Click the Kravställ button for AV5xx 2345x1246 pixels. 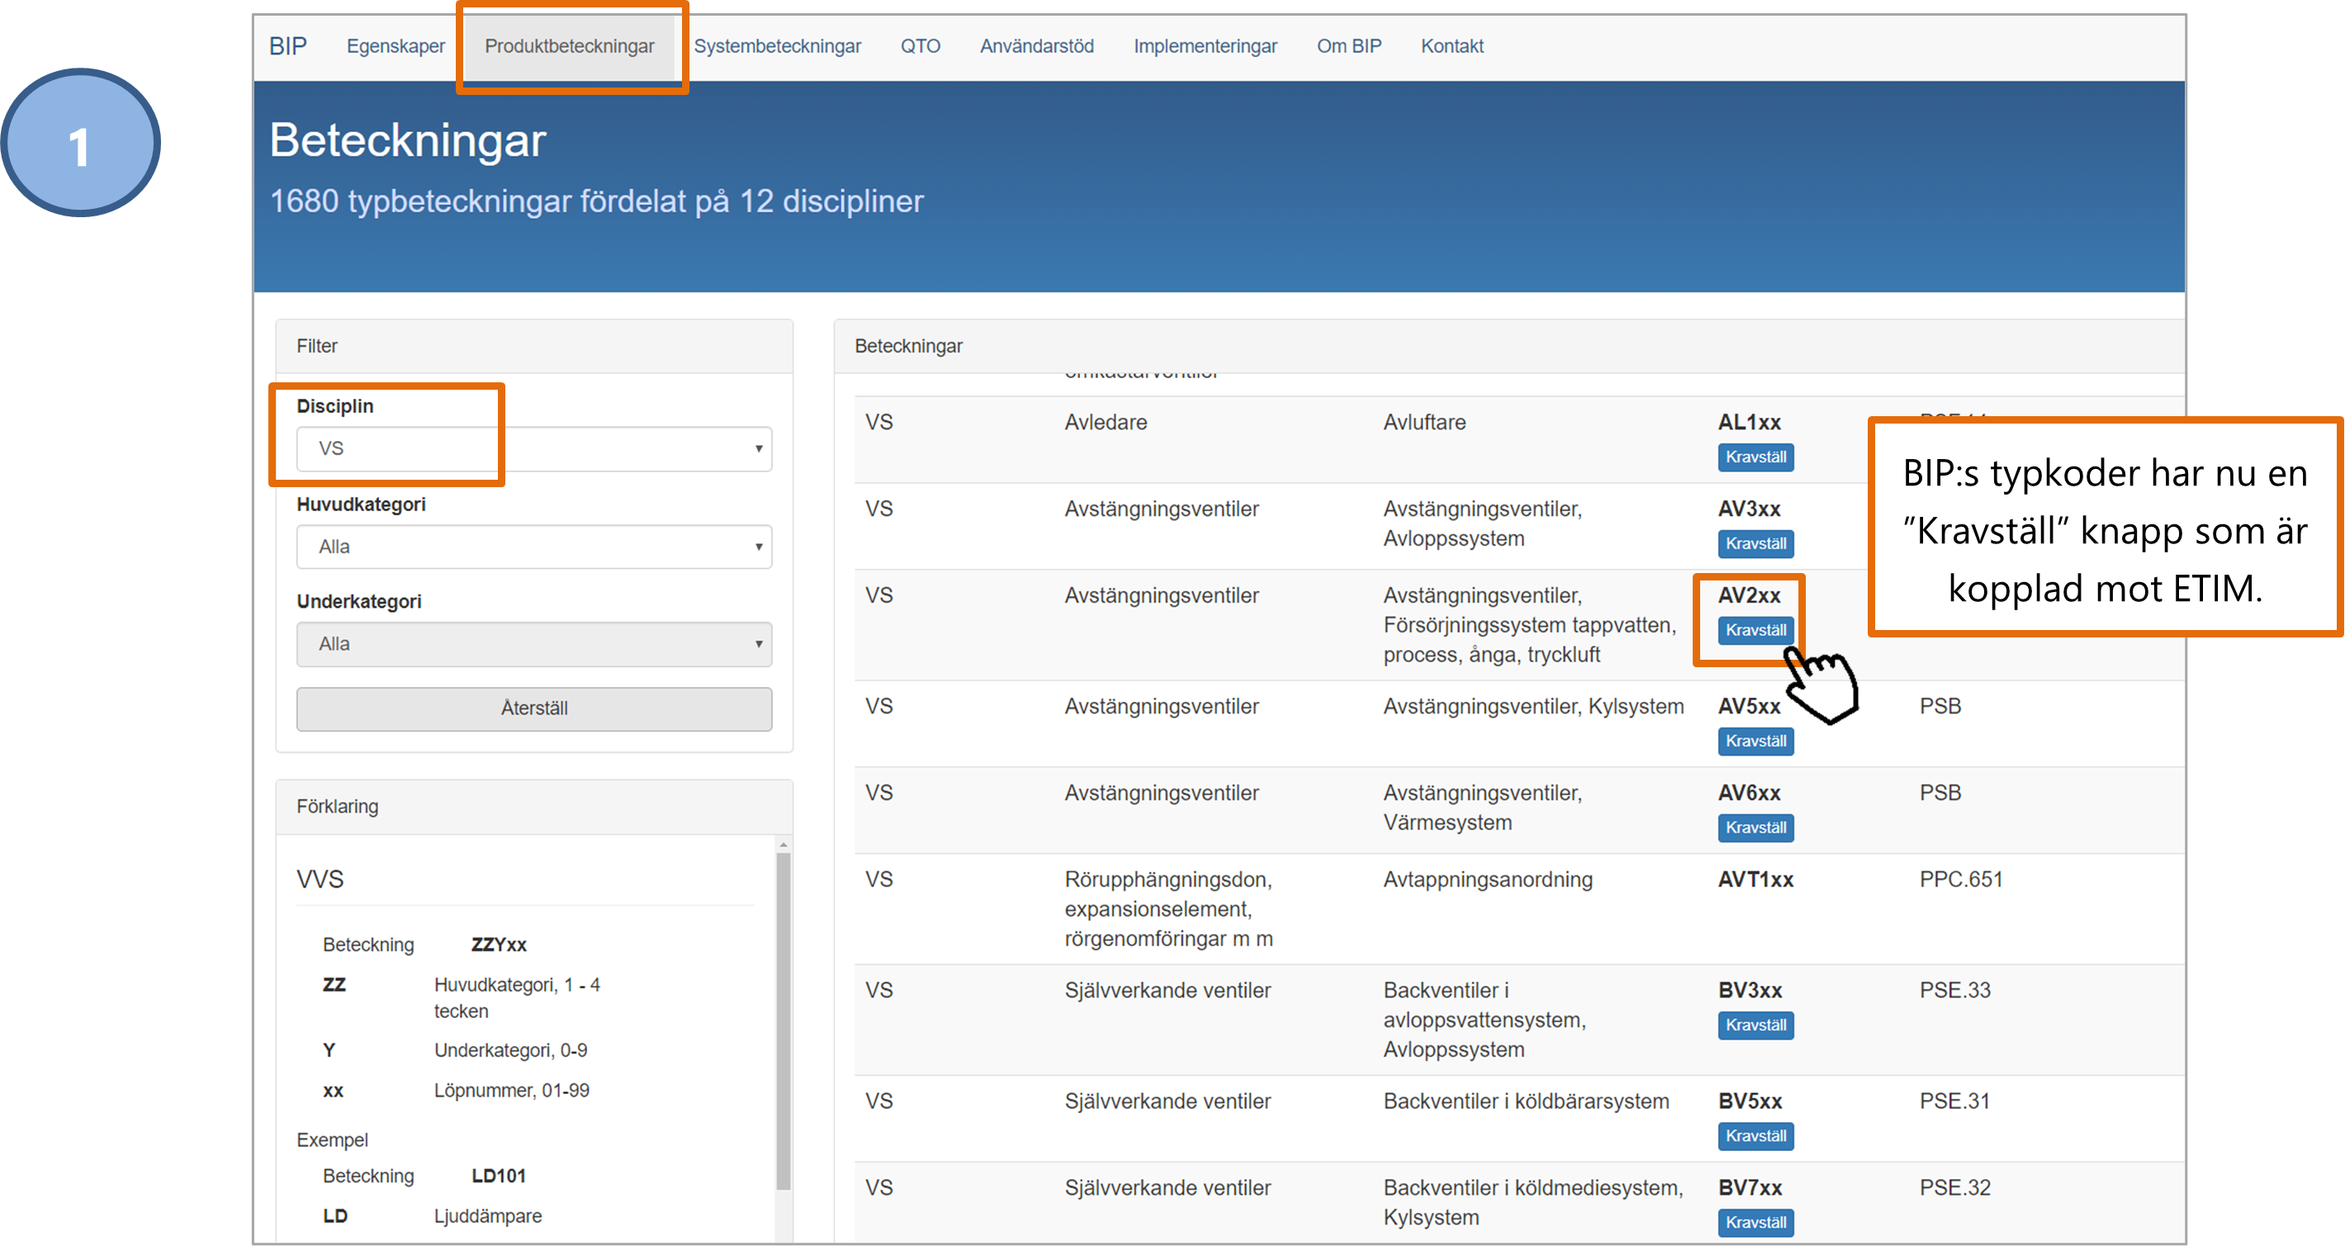pyautogui.click(x=1755, y=740)
